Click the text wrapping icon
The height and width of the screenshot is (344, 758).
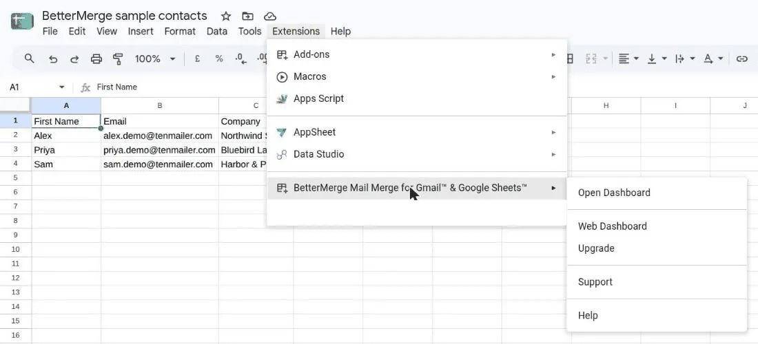679,59
